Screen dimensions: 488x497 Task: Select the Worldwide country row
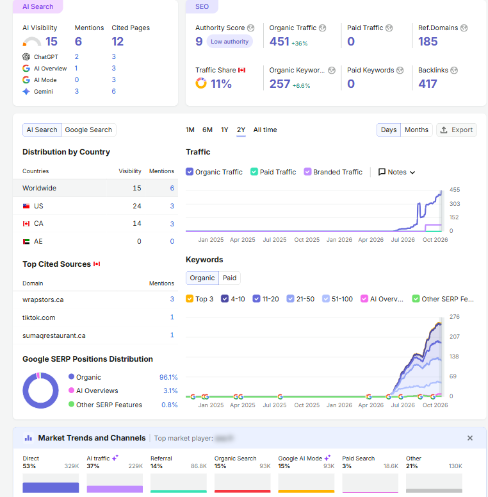[95, 188]
